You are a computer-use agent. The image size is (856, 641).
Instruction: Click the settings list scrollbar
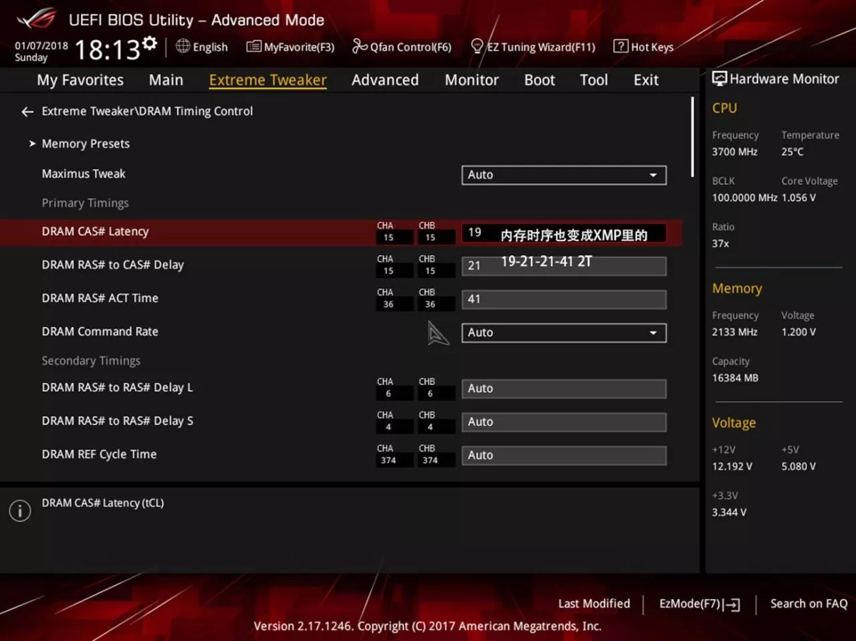(692, 138)
